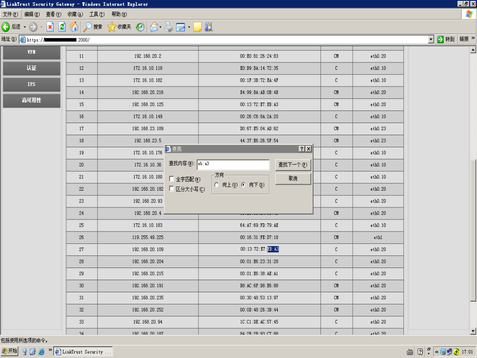Click the Find Next button
This screenshot has width=477, height=358.
click(x=293, y=165)
